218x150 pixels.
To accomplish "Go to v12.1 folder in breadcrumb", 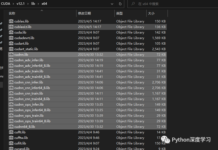I will coord(20,4).
